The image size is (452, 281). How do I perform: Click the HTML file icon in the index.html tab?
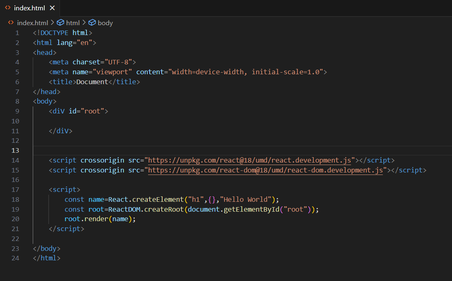(x=7, y=7)
